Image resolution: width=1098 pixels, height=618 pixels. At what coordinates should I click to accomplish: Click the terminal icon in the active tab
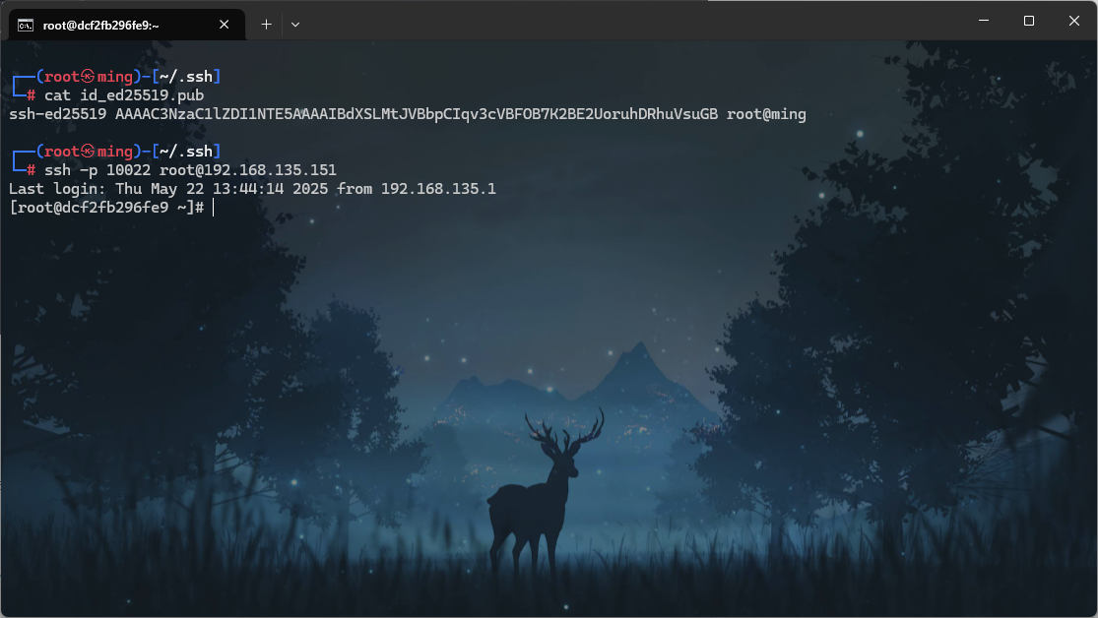point(27,25)
